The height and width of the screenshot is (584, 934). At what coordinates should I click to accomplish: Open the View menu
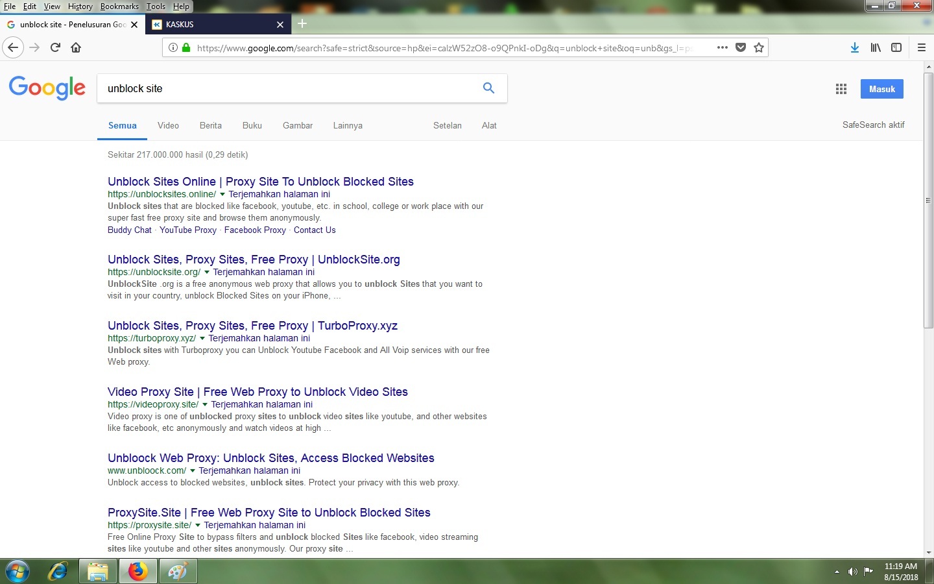(52, 6)
